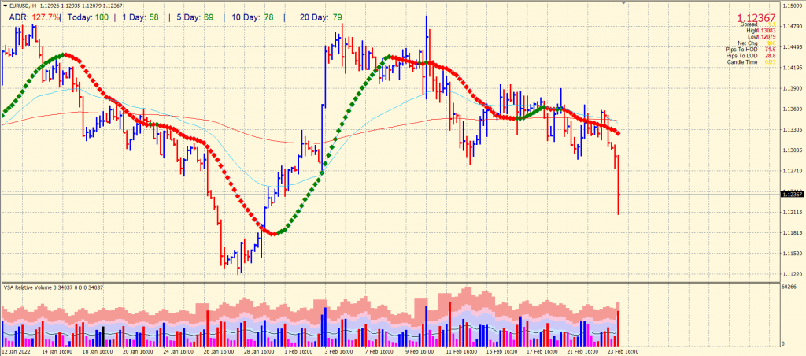Click the 20 Day: 79 reading
Image resolution: width=806 pixels, height=356 pixels.
[321, 17]
